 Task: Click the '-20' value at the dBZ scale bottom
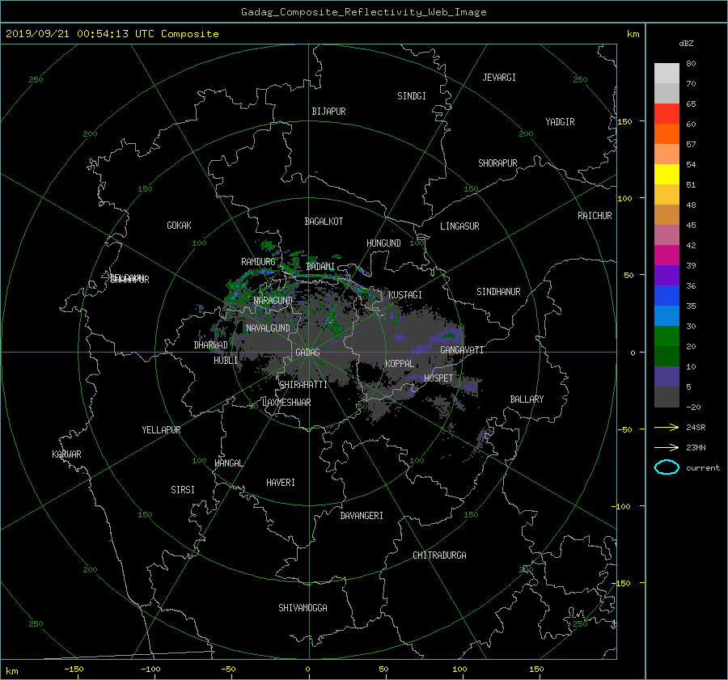[693, 407]
